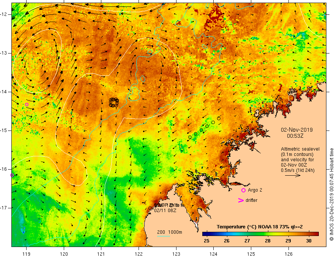
Task: Click the temperature color scale bar
Action: (260, 234)
